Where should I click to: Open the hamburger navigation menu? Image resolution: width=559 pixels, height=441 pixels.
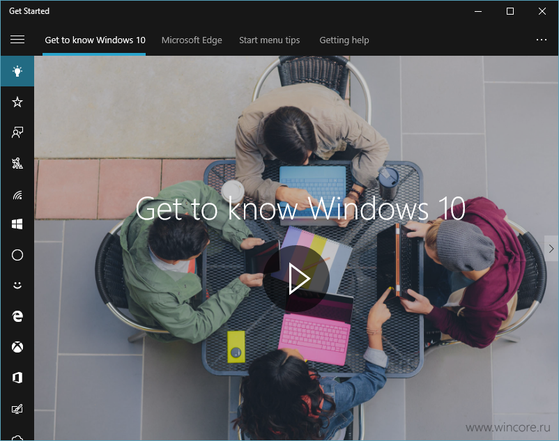[17, 40]
